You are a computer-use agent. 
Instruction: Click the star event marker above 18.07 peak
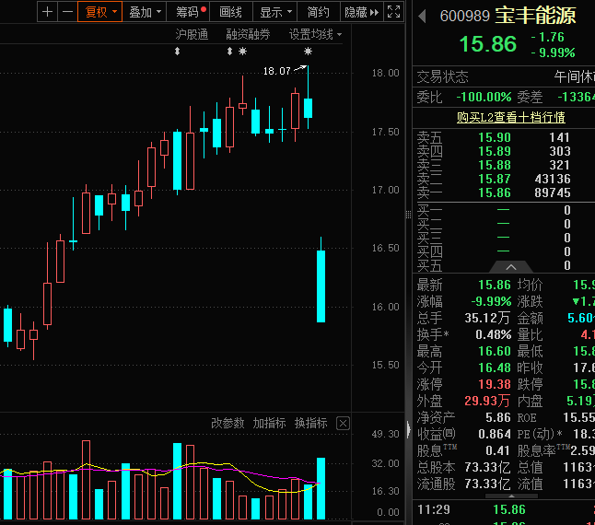pos(309,51)
